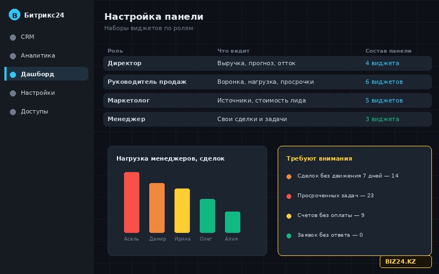This screenshot has width=439, height=274.
Task: Click the red bar for Асель
Action: pos(132,202)
